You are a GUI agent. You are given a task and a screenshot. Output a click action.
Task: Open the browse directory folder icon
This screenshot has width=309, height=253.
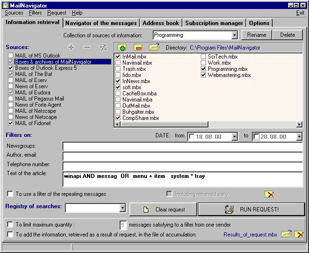point(154,47)
